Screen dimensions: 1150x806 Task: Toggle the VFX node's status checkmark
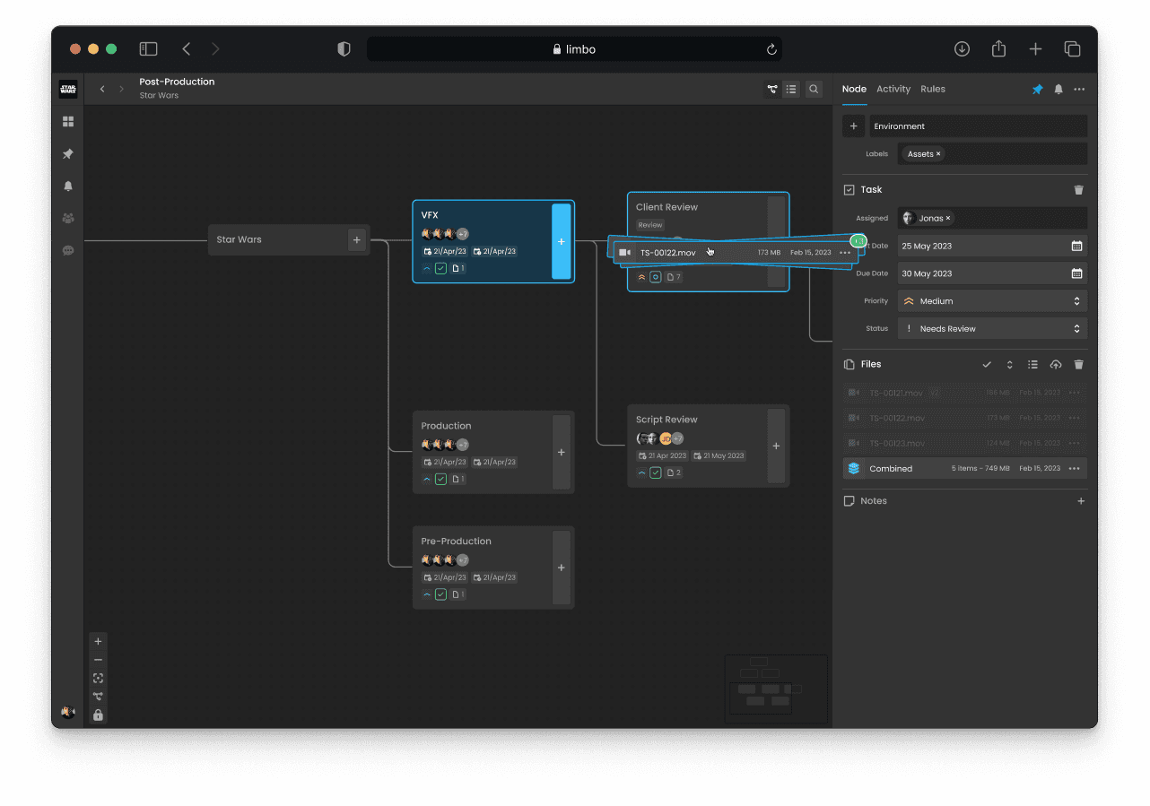tap(440, 268)
